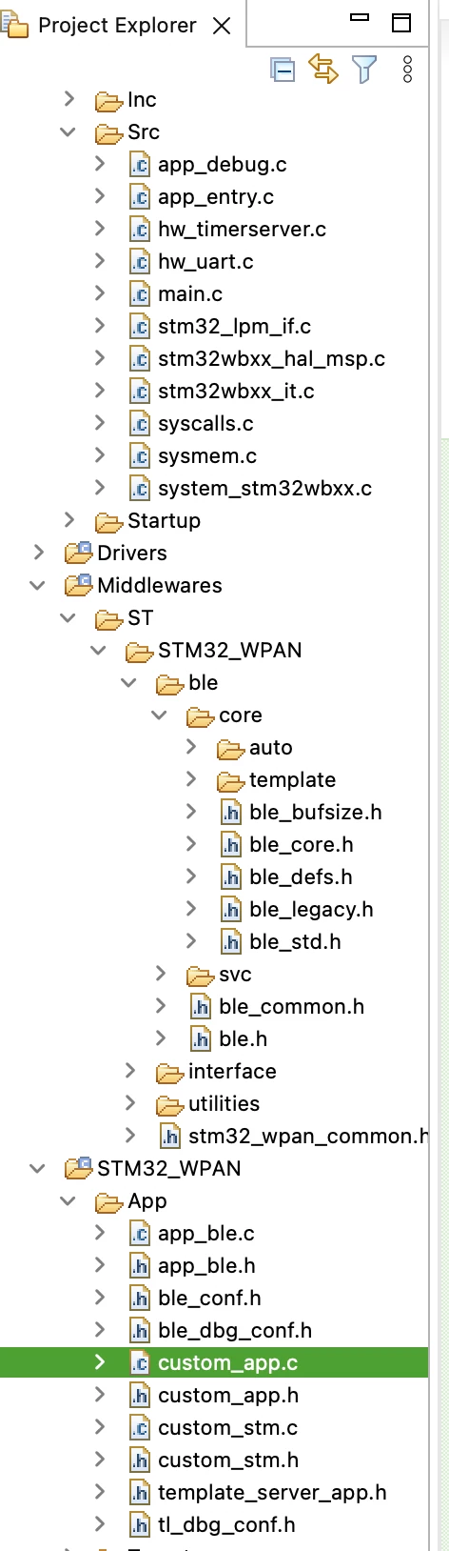
Task: Toggle Link with Editor arrows icon
Action: coord(323,70)
